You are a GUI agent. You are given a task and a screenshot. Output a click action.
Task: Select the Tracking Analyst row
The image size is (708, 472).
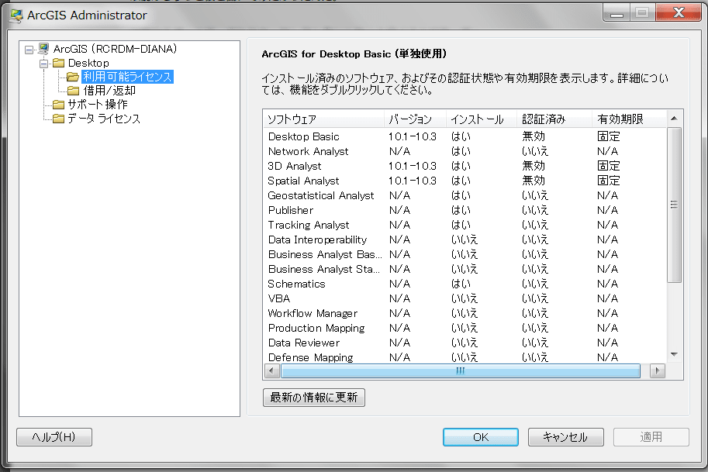(x=465, y=225)
